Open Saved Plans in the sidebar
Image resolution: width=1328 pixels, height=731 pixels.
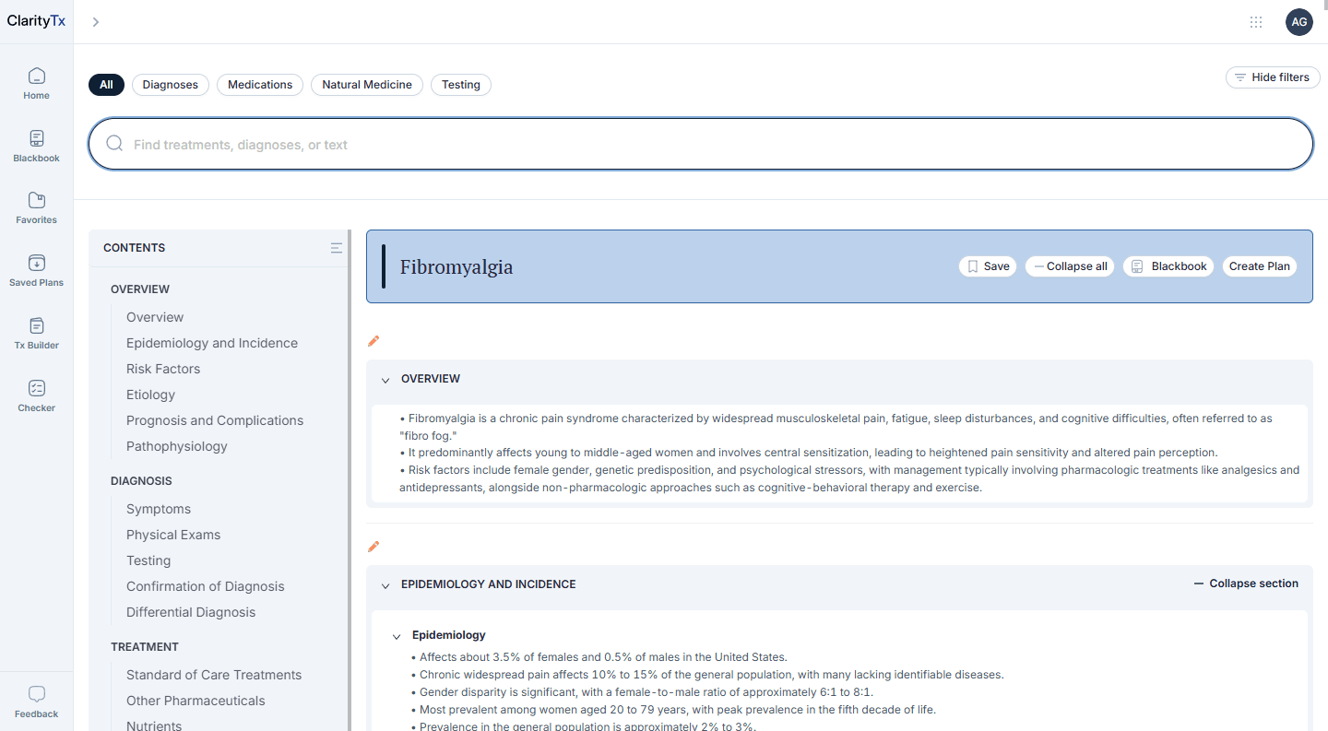36,268
